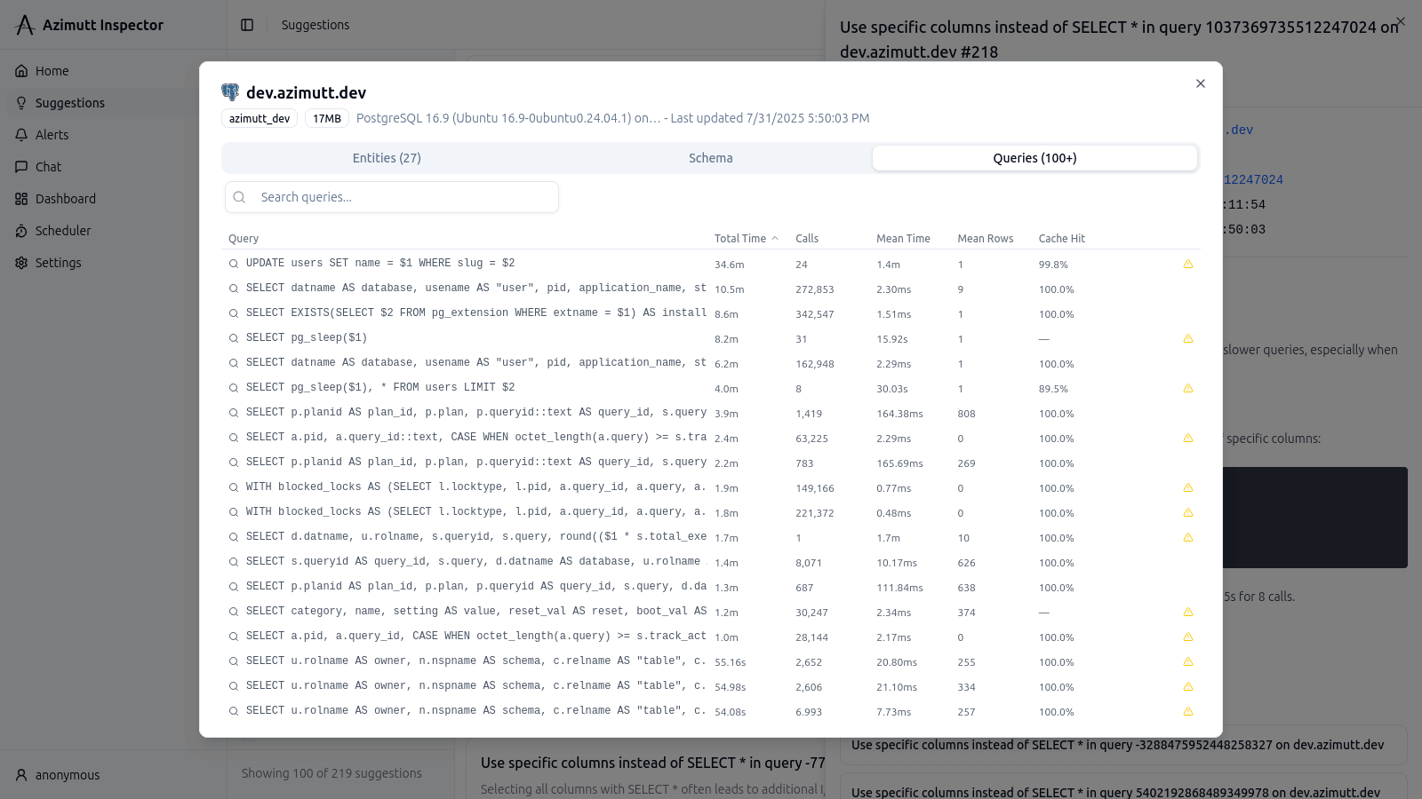
Task: Click warning triangle for SELECT pg_sleep($1) row
Action: pos(1188,338)
